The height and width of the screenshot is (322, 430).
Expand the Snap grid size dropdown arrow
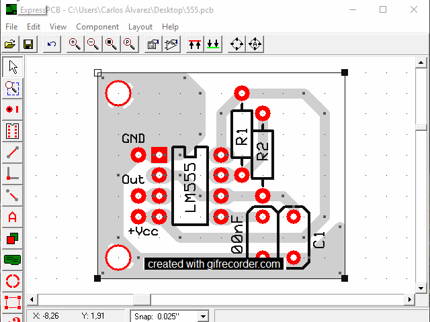[203, 316]
